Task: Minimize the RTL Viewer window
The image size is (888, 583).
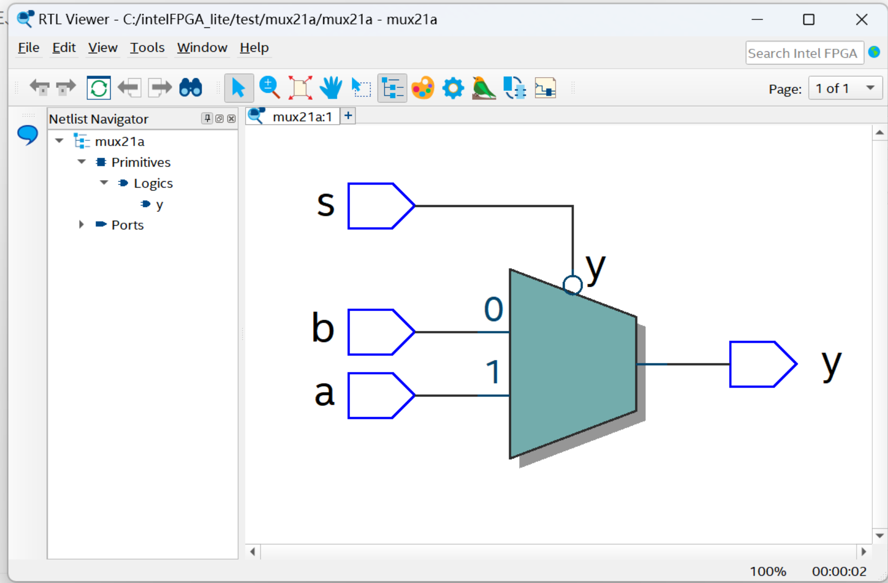Action: (757, 19)
